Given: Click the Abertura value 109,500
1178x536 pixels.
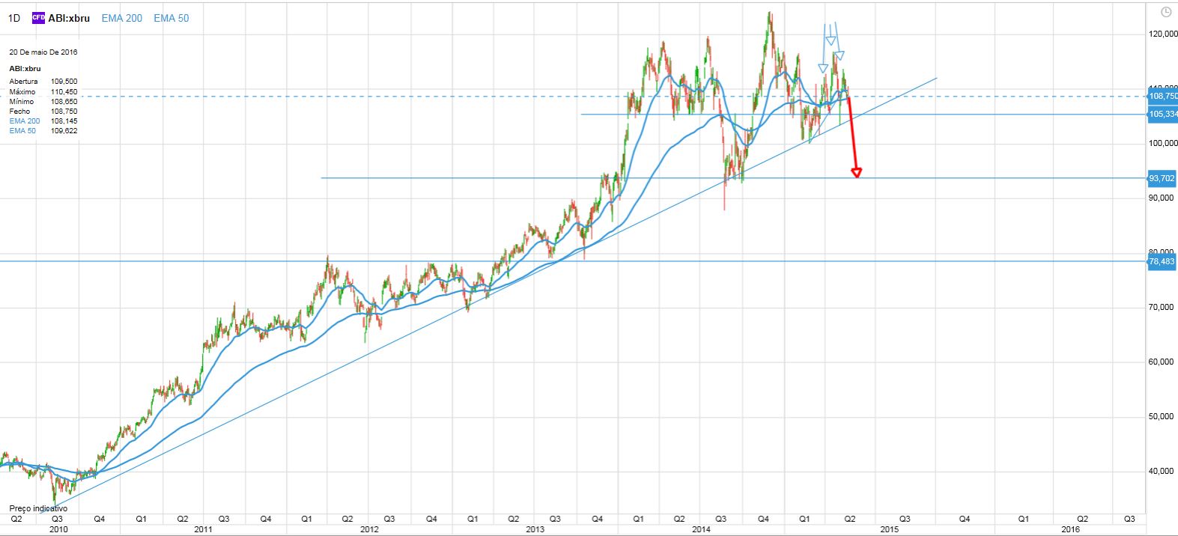Looking at the screenshot, I should pyautogui.click(x=64, y=82).
